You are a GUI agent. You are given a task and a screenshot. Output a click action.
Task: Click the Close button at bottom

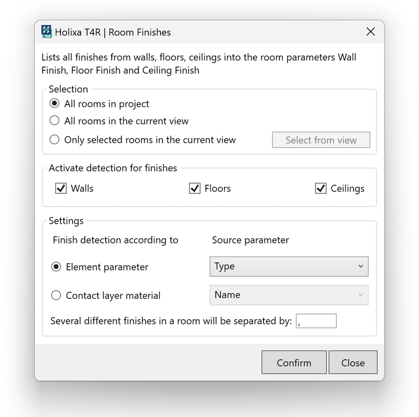pos(352,363)
